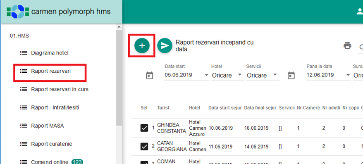Open calendar icon beside Pana la data
The height and width of the screenshot is (164, 363).
point(291,76)
